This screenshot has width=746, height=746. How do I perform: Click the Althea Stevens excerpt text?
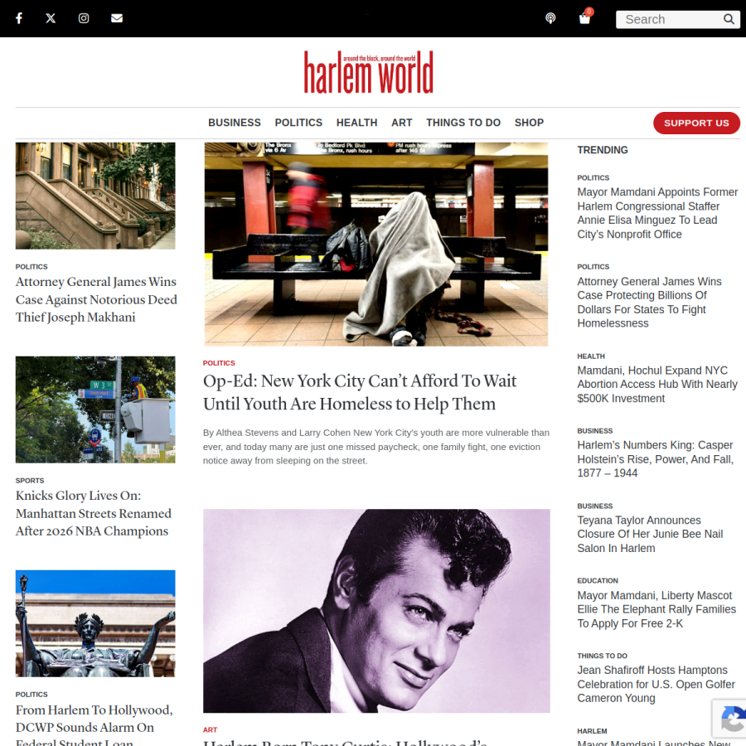375,447
